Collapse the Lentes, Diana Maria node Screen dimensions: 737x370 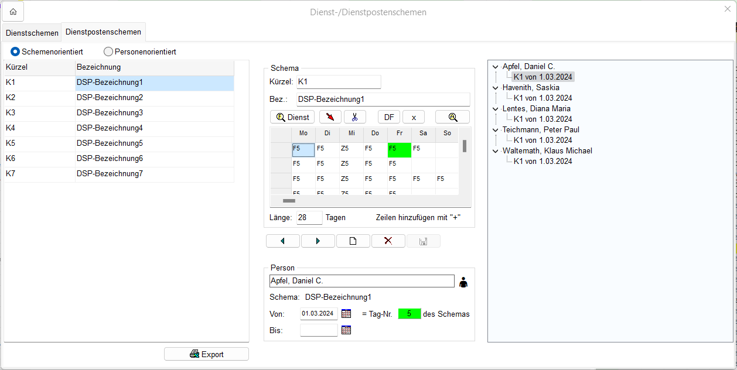(x=496, y=109)
